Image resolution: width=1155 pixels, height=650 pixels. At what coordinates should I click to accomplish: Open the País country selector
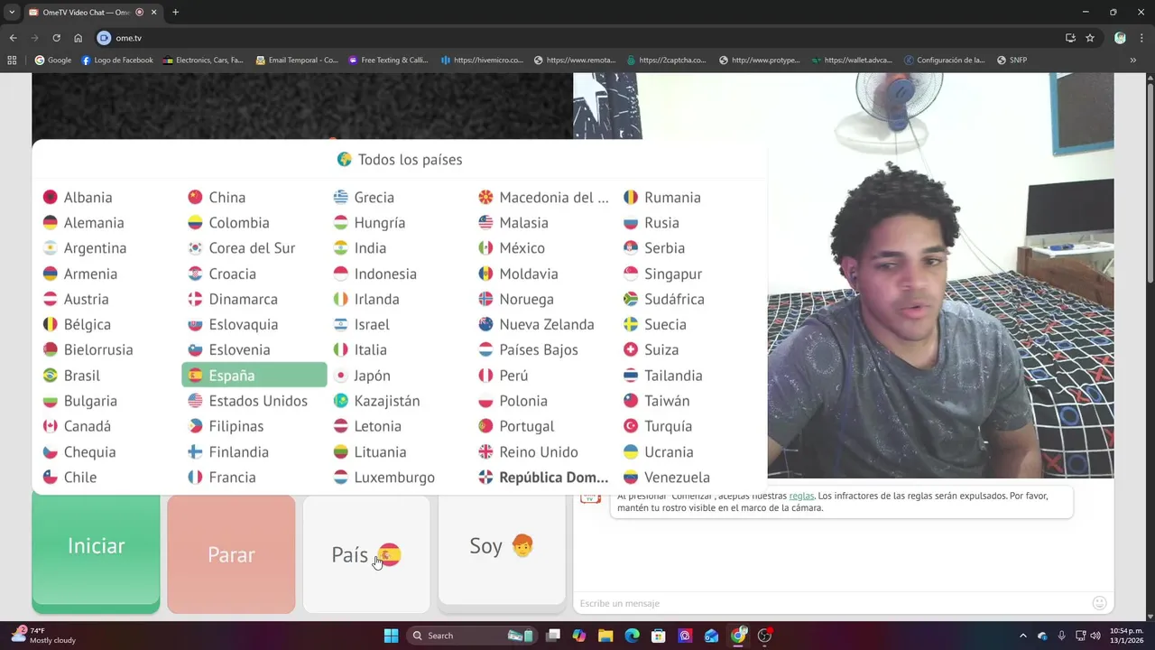(x=366, y=554)
